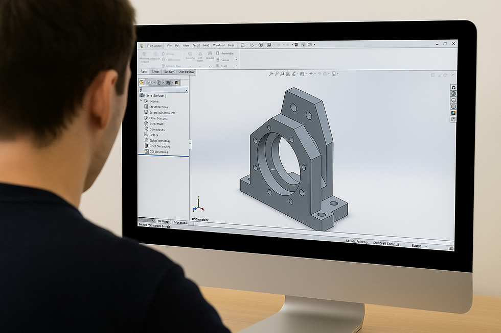Image resolution: width=501 pixels, height=333 pixels.
Task: Click the colorful appearance icon in the right sidebar
Action: (x=453, y=113)
